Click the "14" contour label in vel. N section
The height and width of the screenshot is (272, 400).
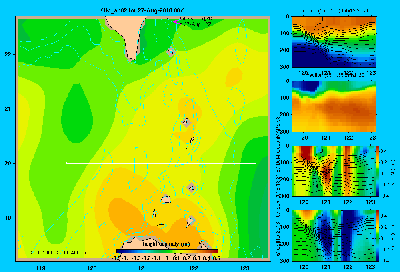[x=315, y=186]
